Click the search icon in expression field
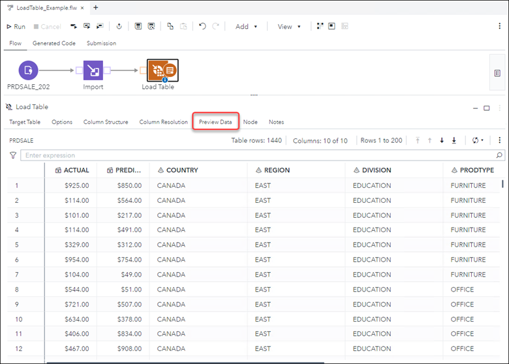This screenshot has height=364, width=509. coord(499,155)
